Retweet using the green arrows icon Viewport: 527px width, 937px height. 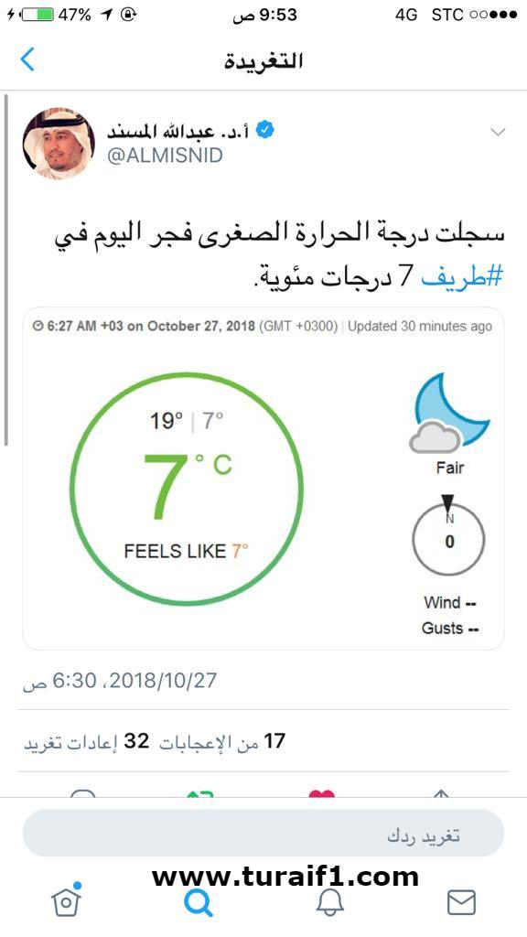[199, 793]
